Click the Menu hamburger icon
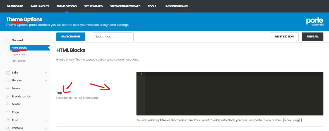Viewport: 329px width, 131px height. tap(8, 89)
